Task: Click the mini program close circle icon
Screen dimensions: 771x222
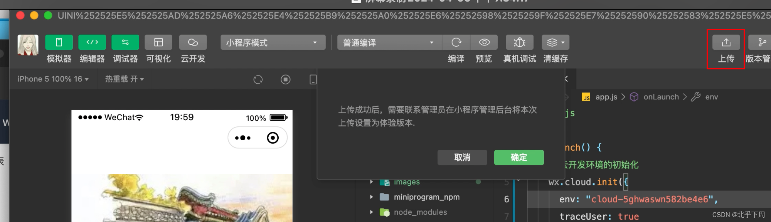Action: point(273,138)
